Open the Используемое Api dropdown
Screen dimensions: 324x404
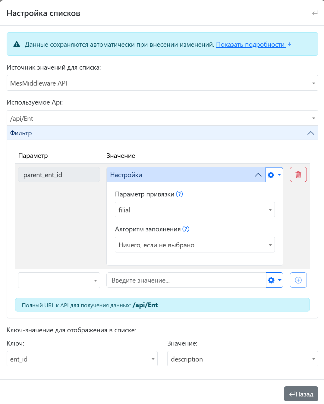click(162, 118)
